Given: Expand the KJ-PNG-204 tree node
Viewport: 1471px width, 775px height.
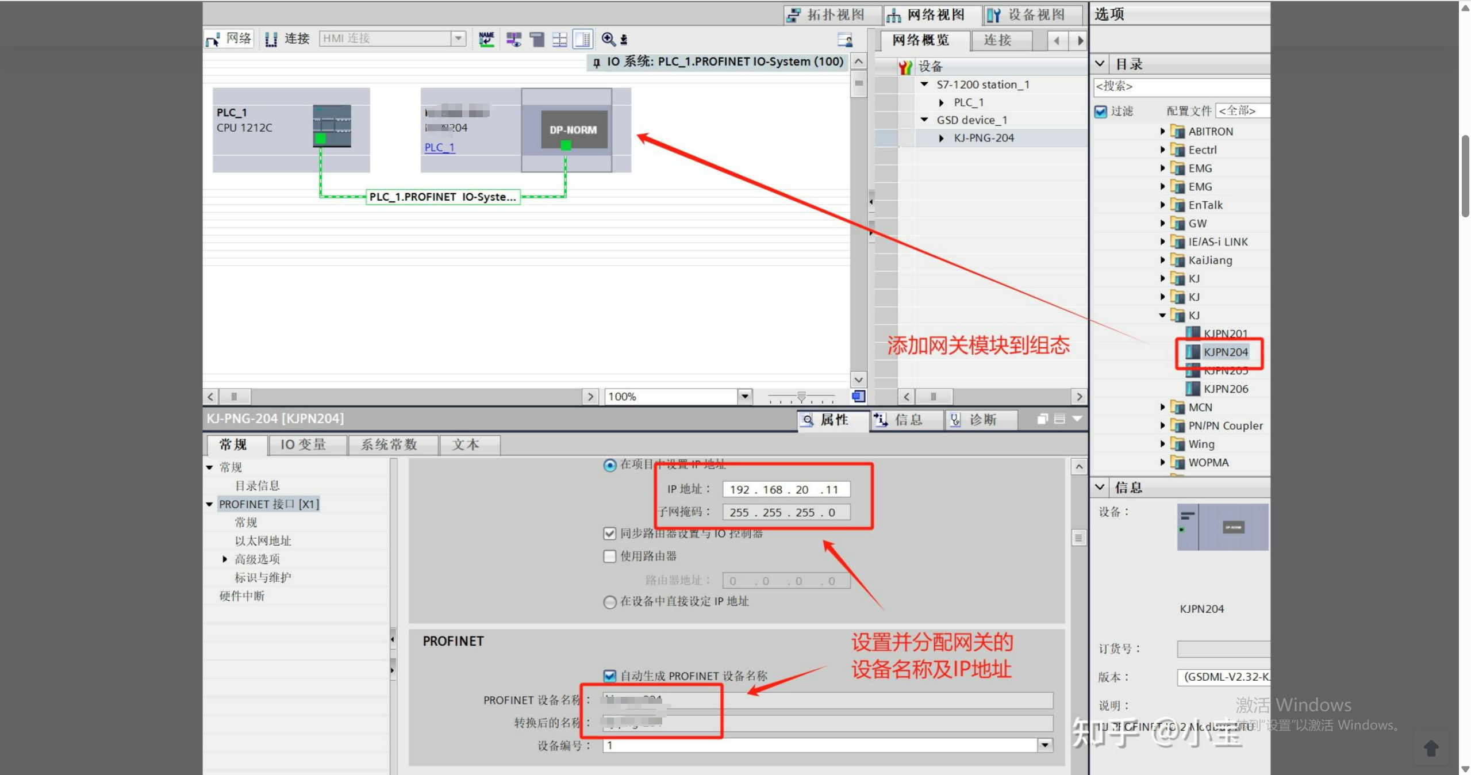Looking at the screenshot, I should 941,138.
